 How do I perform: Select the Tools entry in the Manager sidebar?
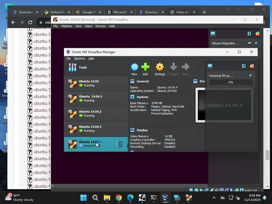tap(96, 67)
